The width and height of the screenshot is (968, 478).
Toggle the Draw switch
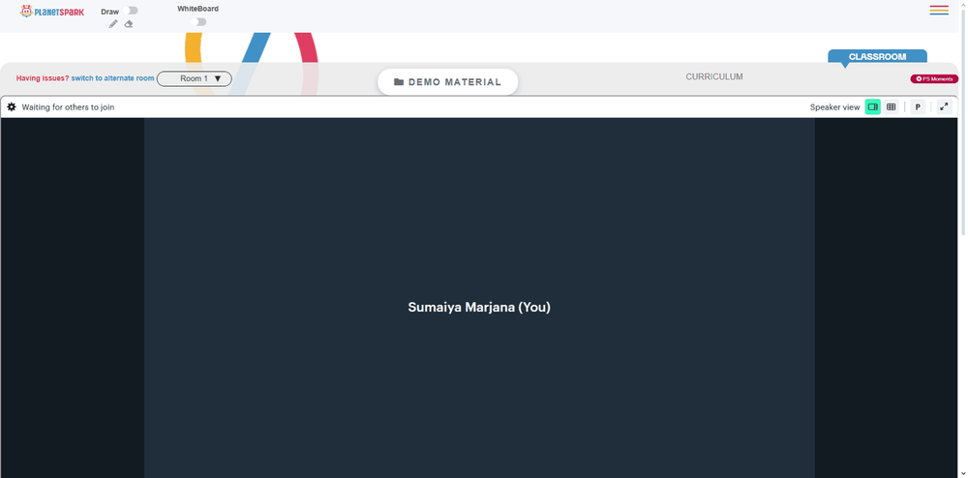(x=131, y=11)
